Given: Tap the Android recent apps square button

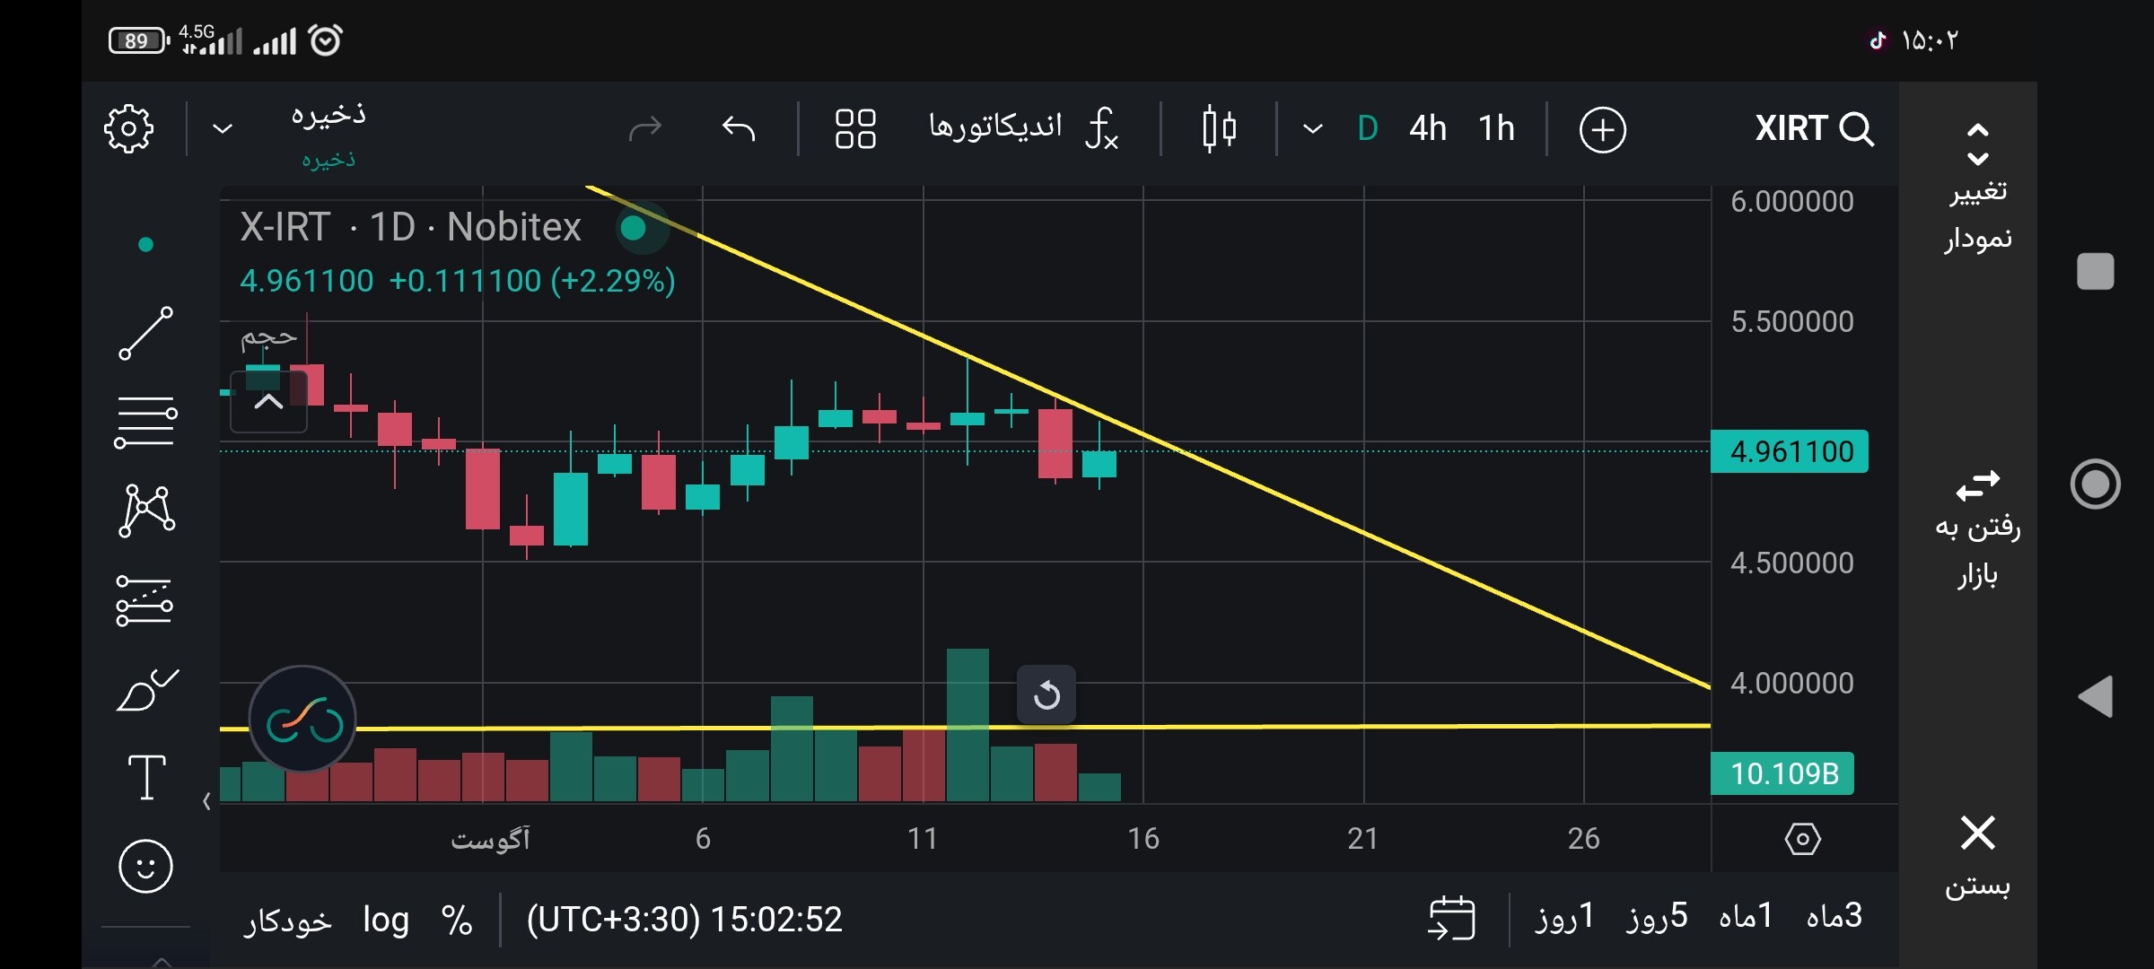Looking at the screenshot, I should coord(2095,271).
